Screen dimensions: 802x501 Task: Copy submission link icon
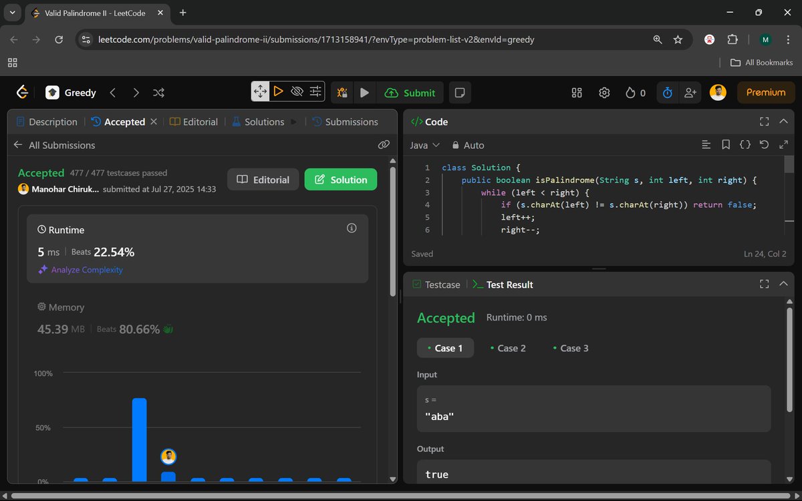(384, 144)
